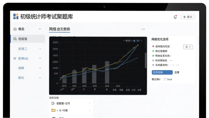This screenshot has width=209, height=118.
Task: Select the second gray-dot option
Action: click(x=160, y=65)
